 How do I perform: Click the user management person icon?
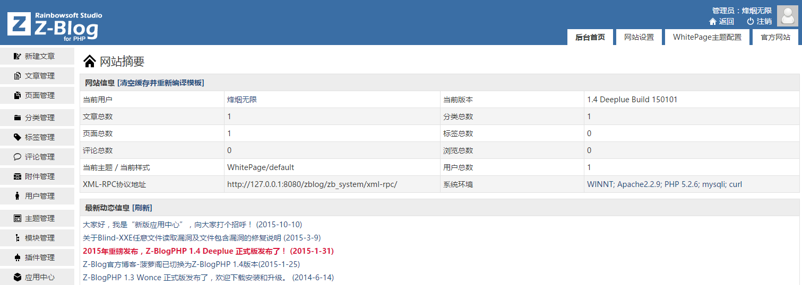pos(18,196)
